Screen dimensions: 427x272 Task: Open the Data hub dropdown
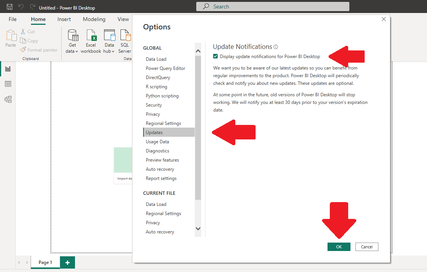click(109, 41)
